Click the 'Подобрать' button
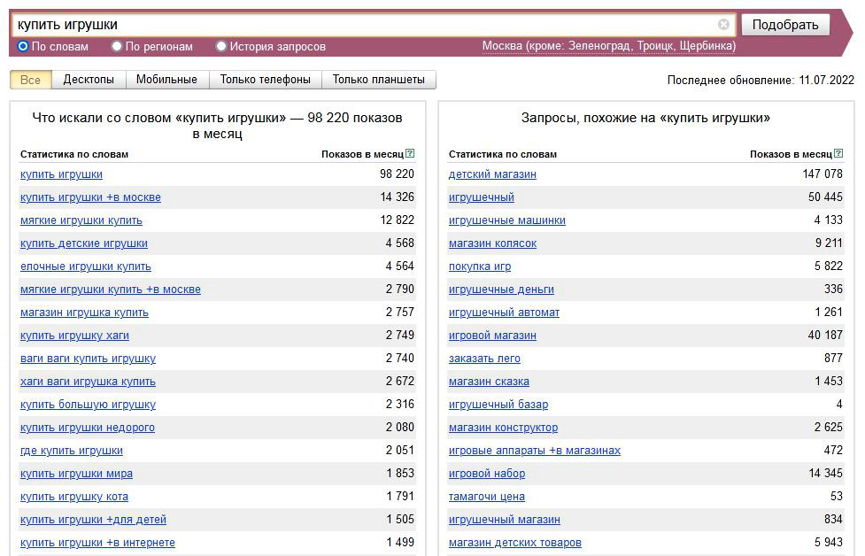 (785, 25)
